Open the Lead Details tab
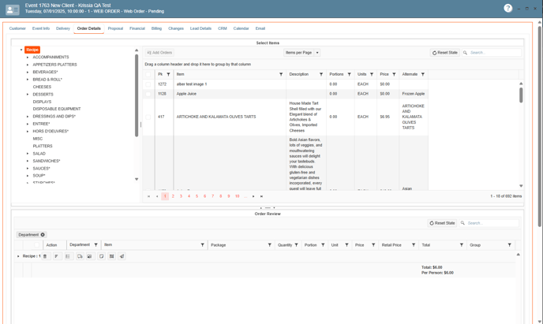This screenshot has height=324, width=543. coord(200,28)
